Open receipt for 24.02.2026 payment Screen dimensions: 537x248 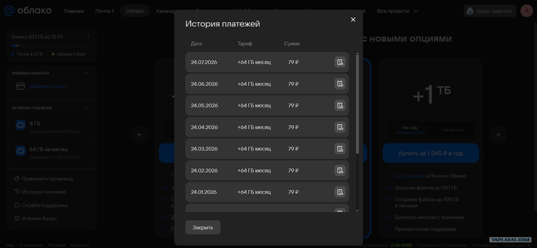340,170
